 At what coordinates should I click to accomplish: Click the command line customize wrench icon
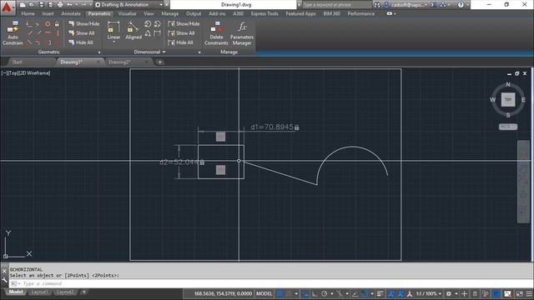(4, 280)
